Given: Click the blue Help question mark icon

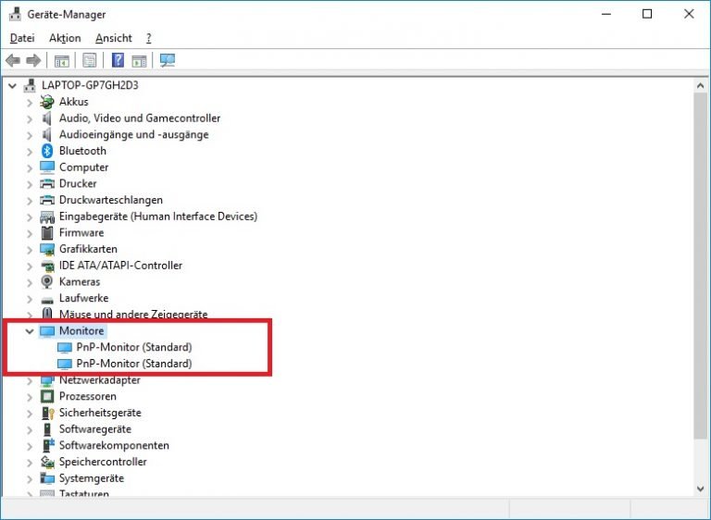Looking at the screenshot, I should 118,60.
